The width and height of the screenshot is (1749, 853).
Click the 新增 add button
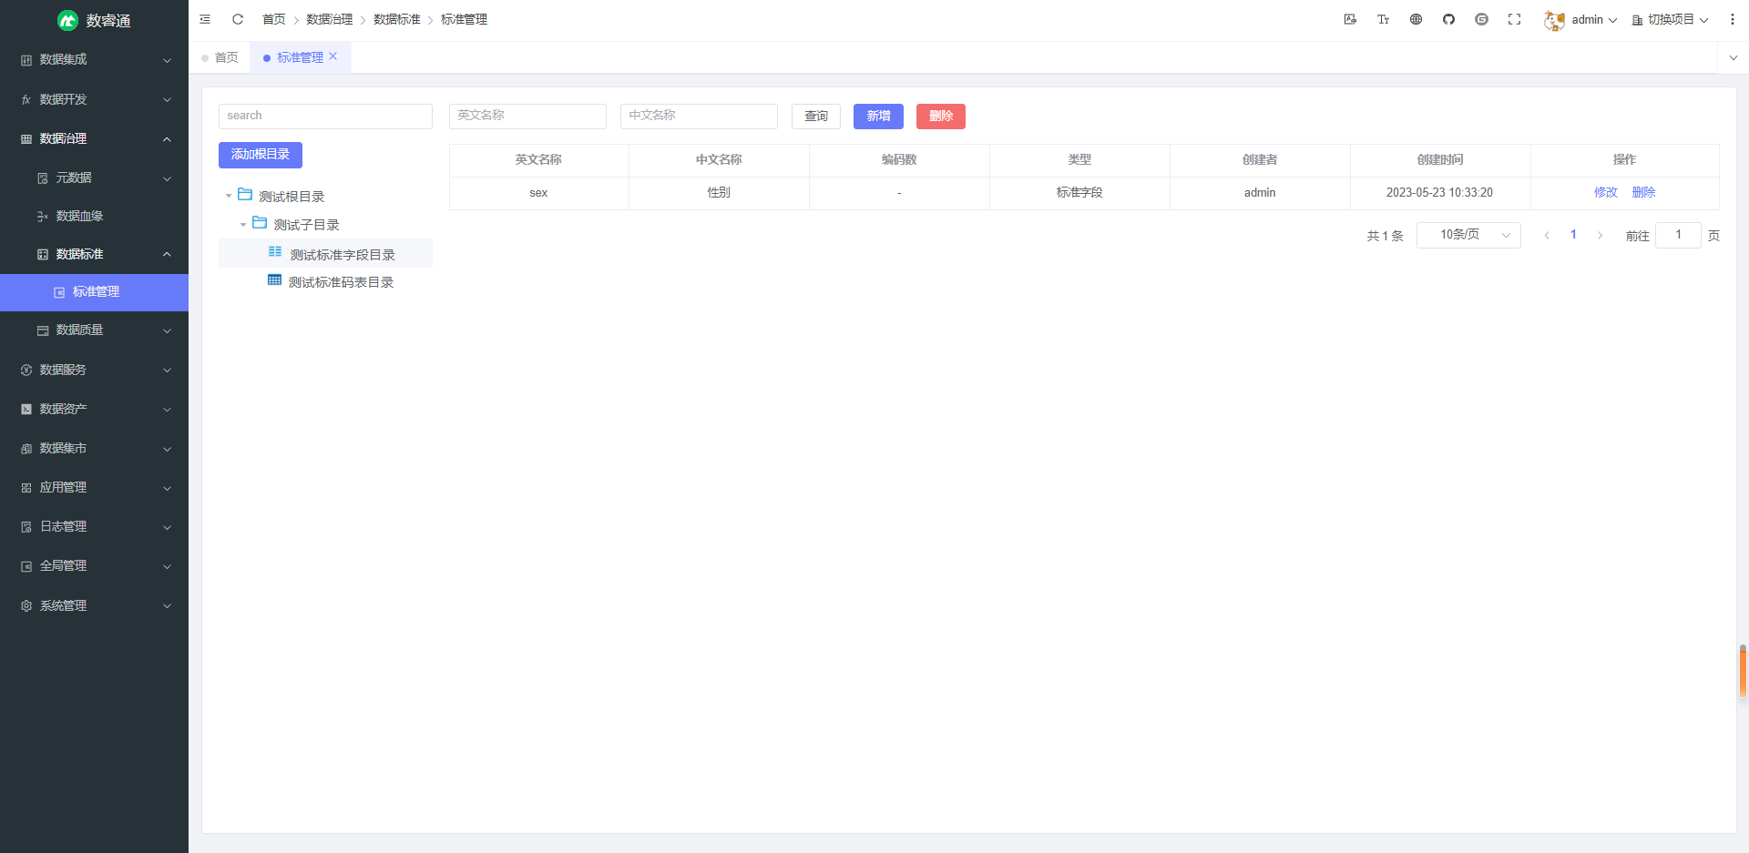878,117
